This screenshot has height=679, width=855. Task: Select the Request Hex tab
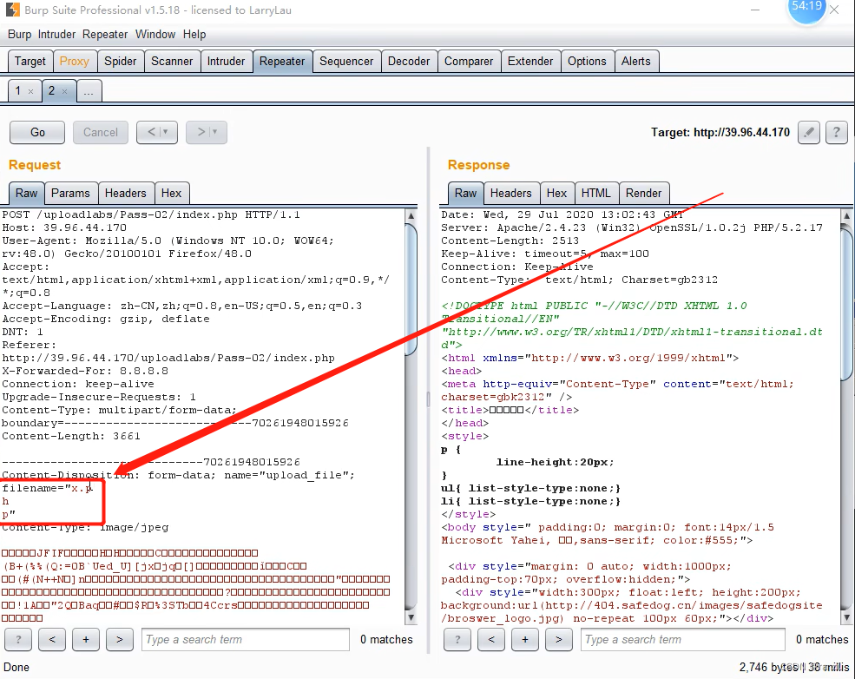171,193
